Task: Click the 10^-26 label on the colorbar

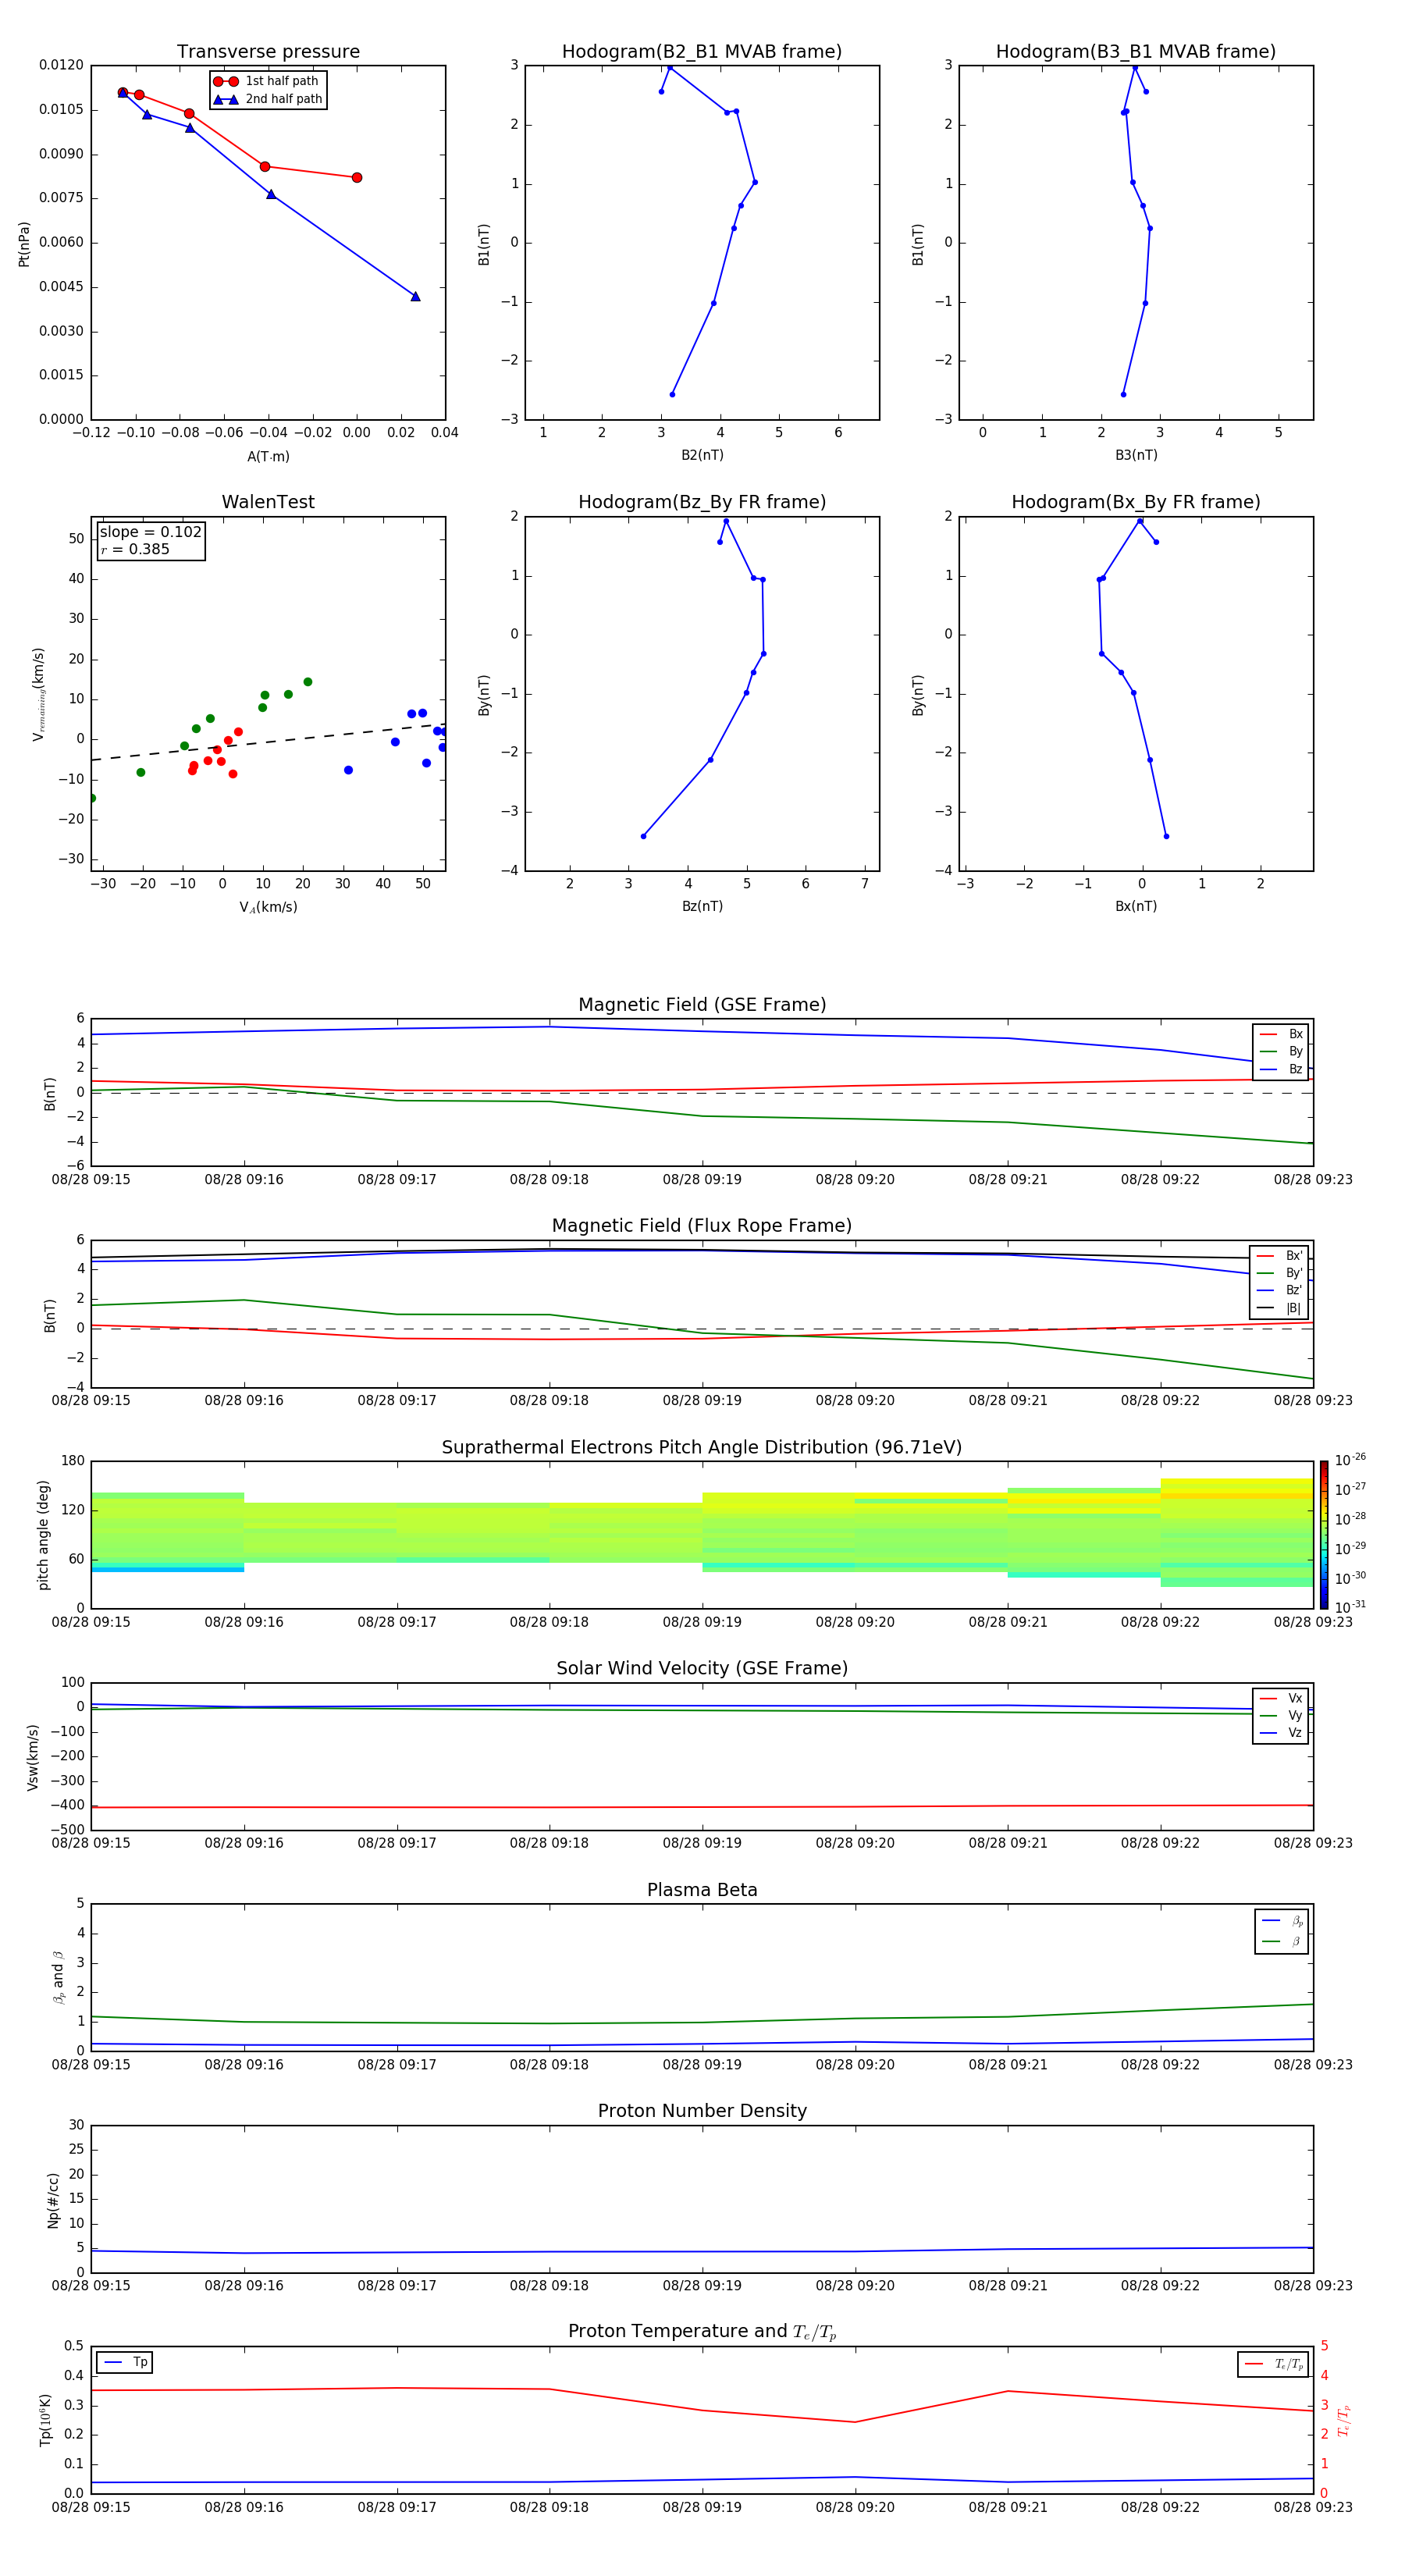Action: coord(1350,1460)
